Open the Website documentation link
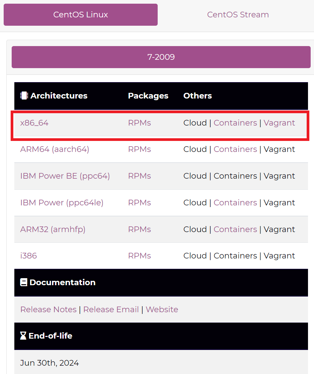314x374 pixels. tap(162, 309)
